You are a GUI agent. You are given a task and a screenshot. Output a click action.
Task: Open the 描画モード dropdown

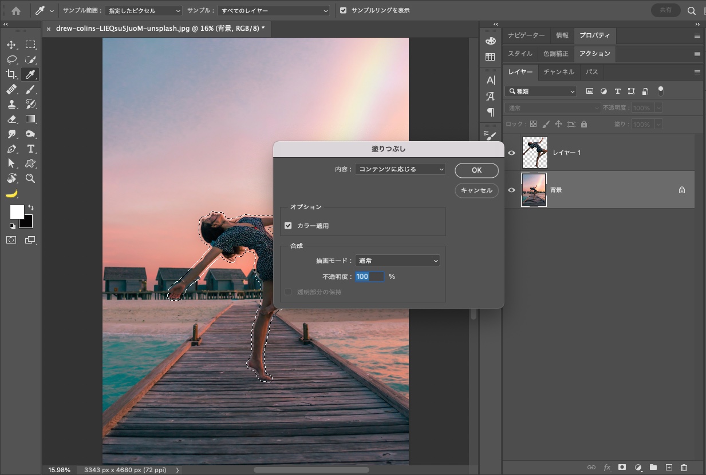point(397,260)
